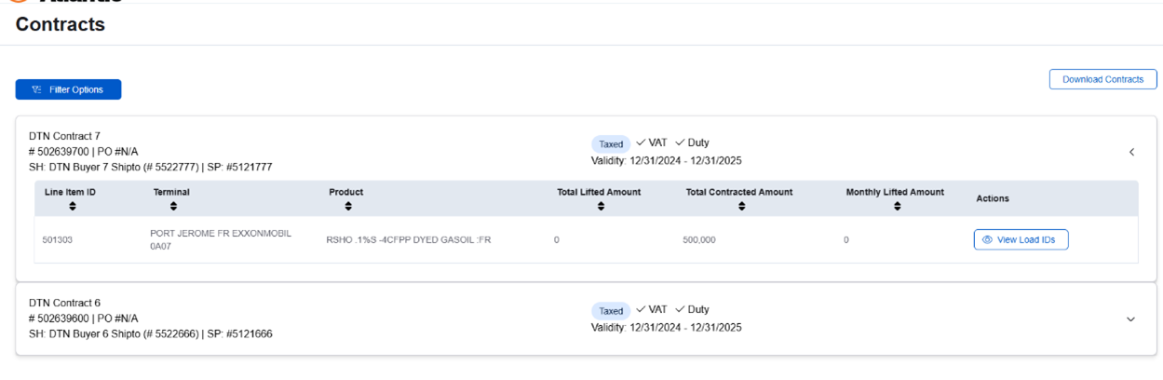Sort by Monthly Lifted Amount

pos(896,206)
